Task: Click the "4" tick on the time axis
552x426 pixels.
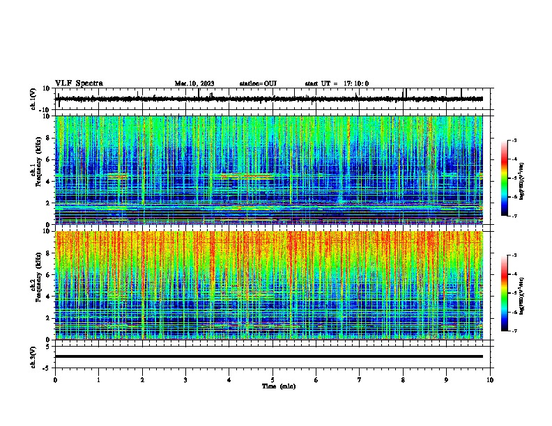Action: [x=229, y=380]
